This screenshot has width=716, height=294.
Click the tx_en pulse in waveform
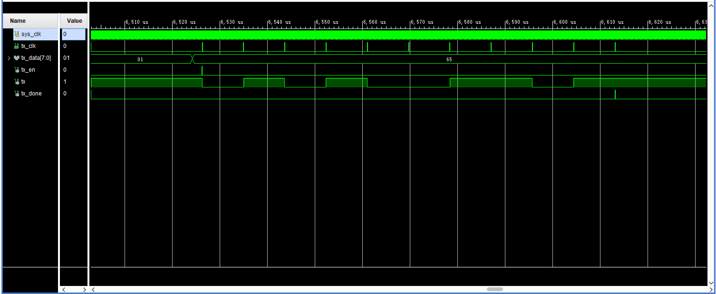[x=202, y=71]
